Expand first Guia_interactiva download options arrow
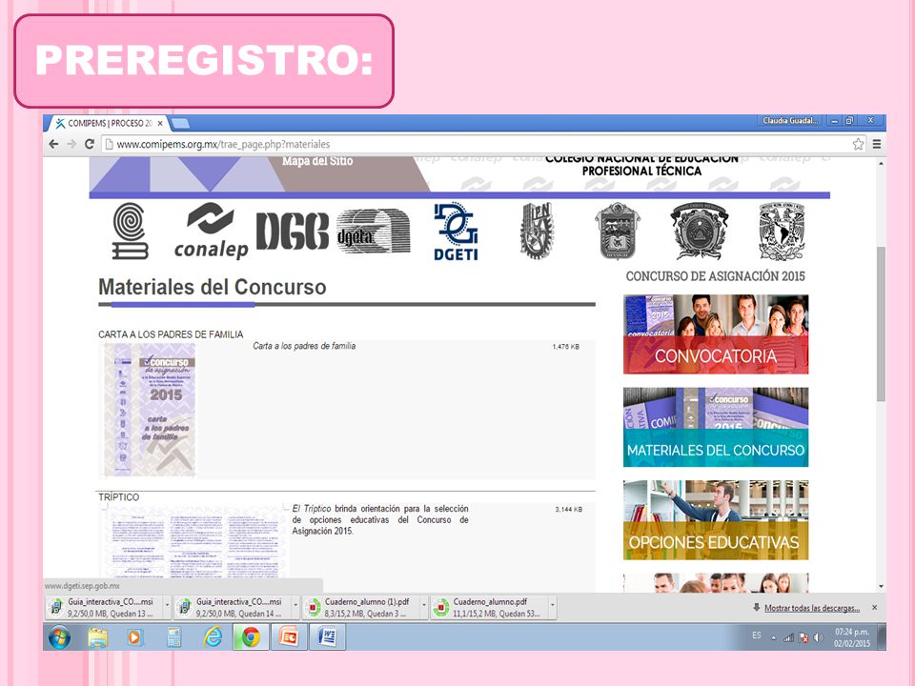 (167, 606)
